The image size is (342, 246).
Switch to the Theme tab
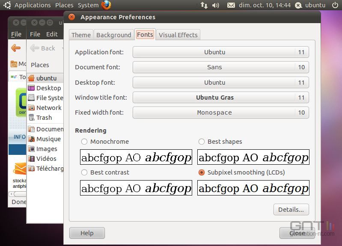click(81, 35)
